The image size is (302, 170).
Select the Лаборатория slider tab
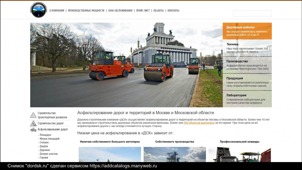247,99
